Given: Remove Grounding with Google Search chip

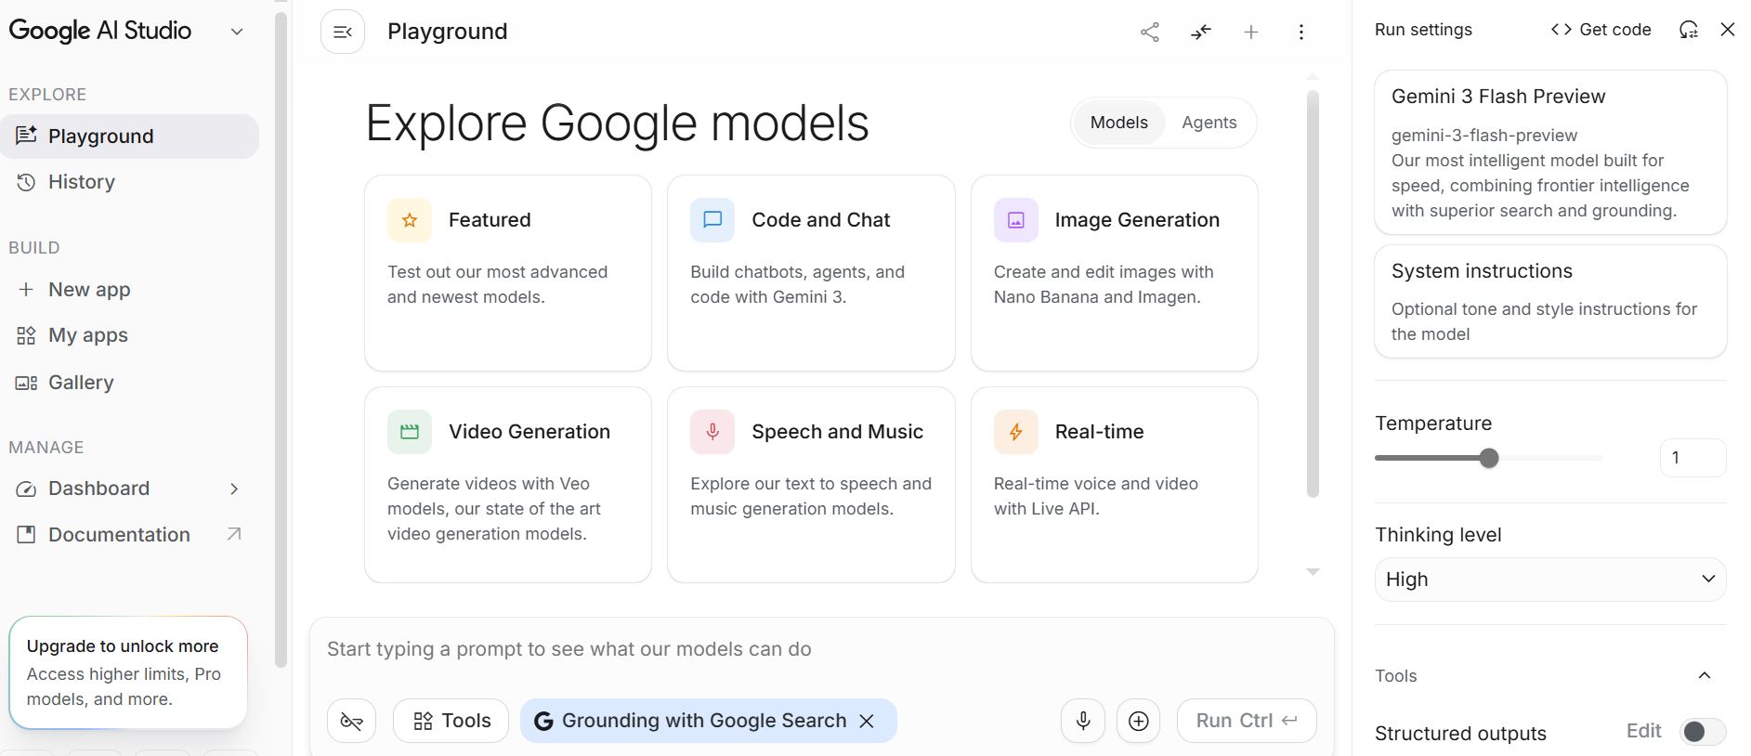Looking at the screenshot, I should [x=867, y=721].
